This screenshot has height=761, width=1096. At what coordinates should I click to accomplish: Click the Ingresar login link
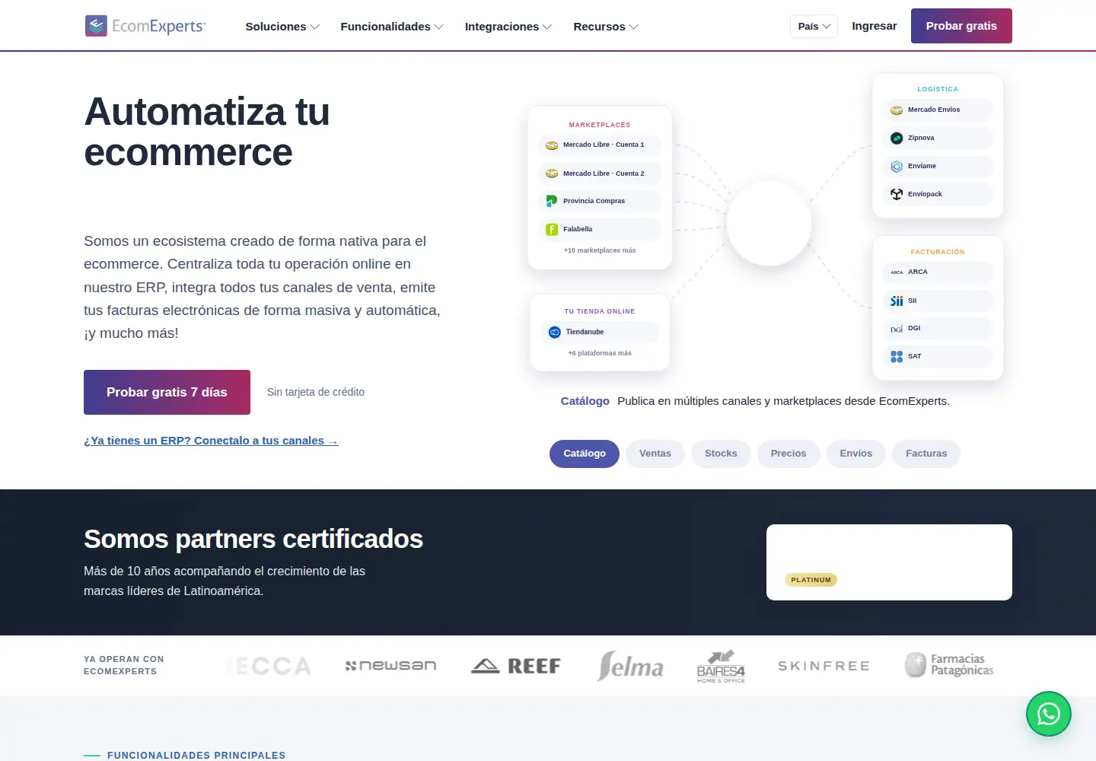coord(875,26)
